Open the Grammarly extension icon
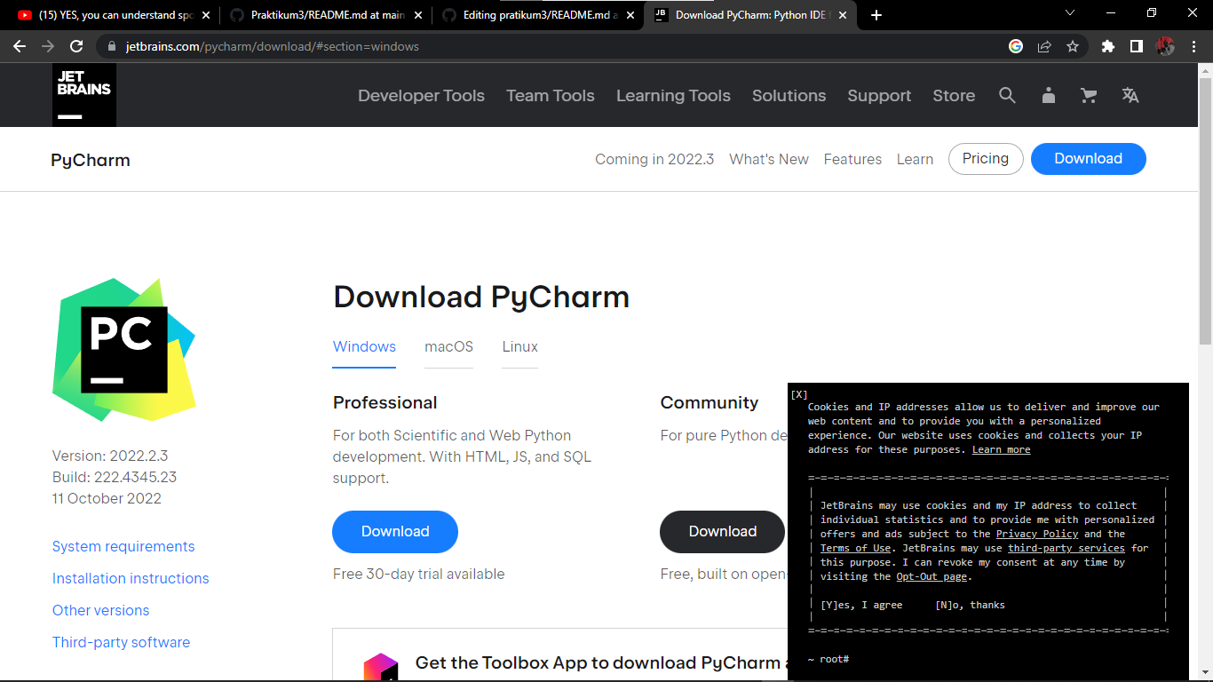 [1016, 45]
